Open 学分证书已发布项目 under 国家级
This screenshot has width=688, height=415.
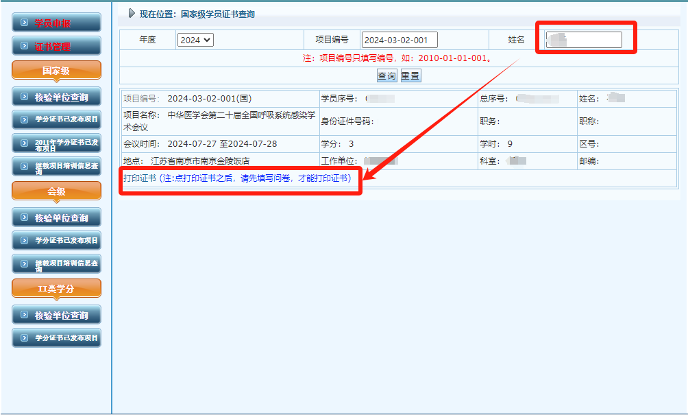click(56, 119)
